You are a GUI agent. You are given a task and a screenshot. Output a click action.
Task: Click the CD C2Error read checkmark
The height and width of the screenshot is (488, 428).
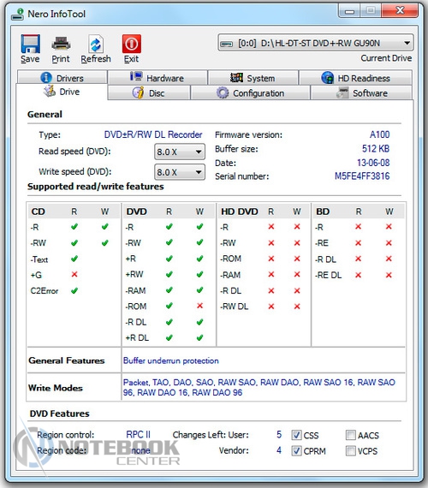click(74, 290)
